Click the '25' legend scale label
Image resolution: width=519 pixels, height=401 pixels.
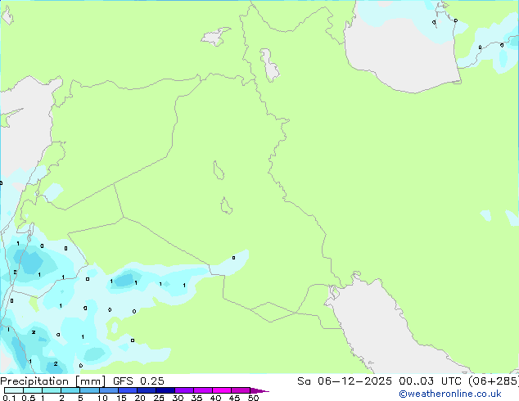click(x=159, y=398)
